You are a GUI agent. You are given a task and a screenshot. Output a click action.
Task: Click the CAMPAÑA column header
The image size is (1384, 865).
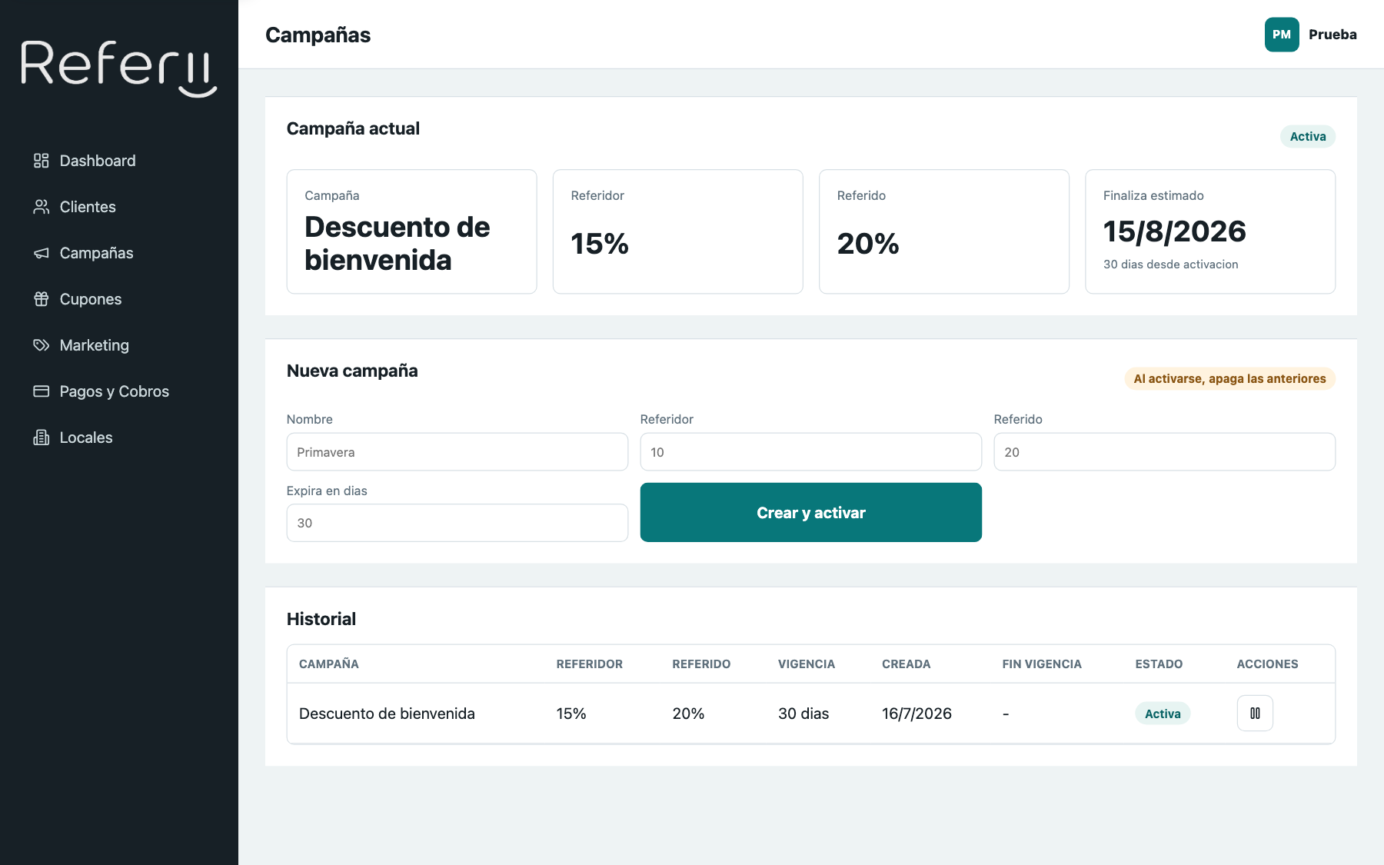click(x=329, y=664)
